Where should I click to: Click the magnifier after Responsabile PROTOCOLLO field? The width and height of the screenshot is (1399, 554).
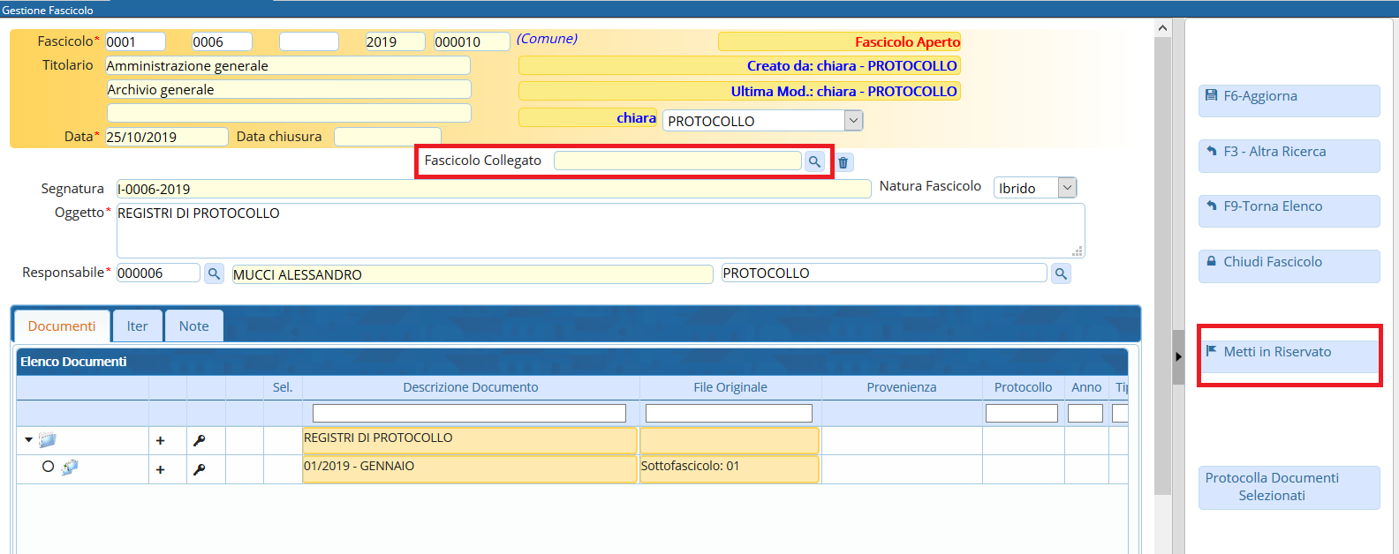1061,273
